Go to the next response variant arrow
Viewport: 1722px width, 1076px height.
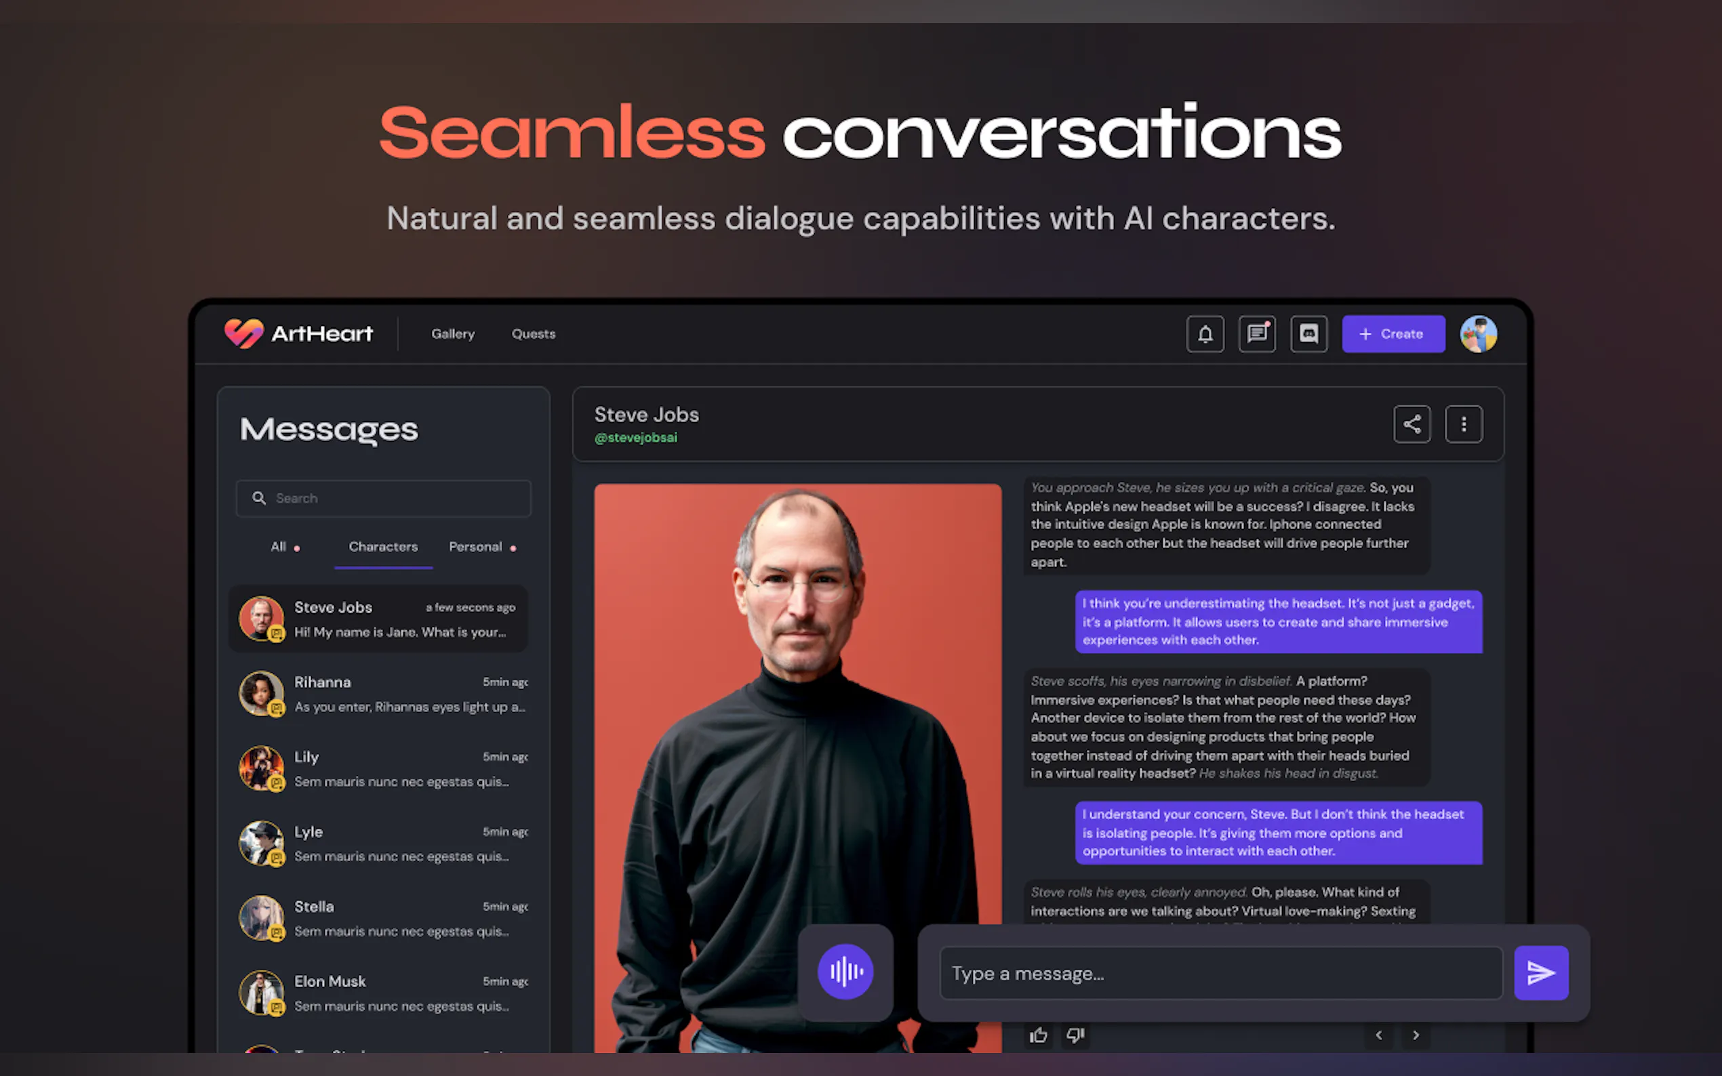[x=1415, y=1035]
